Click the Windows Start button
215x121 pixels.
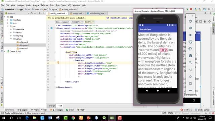coord(4,118)
